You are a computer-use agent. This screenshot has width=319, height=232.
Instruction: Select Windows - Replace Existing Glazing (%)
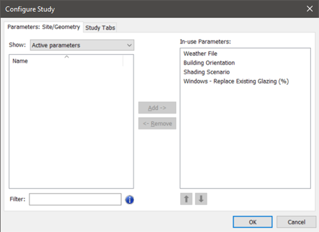(236, 81)
